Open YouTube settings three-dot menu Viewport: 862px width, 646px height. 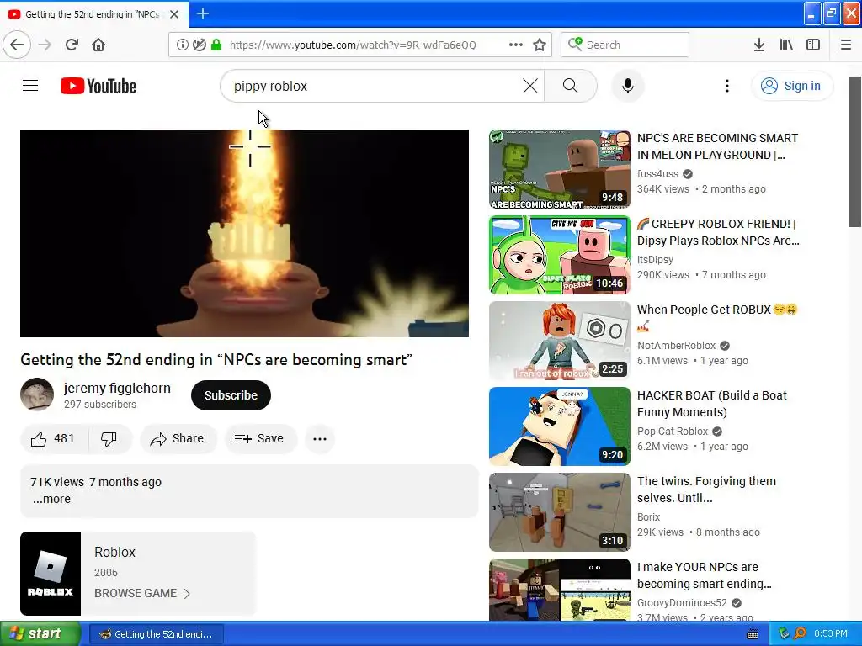point(726,86)
